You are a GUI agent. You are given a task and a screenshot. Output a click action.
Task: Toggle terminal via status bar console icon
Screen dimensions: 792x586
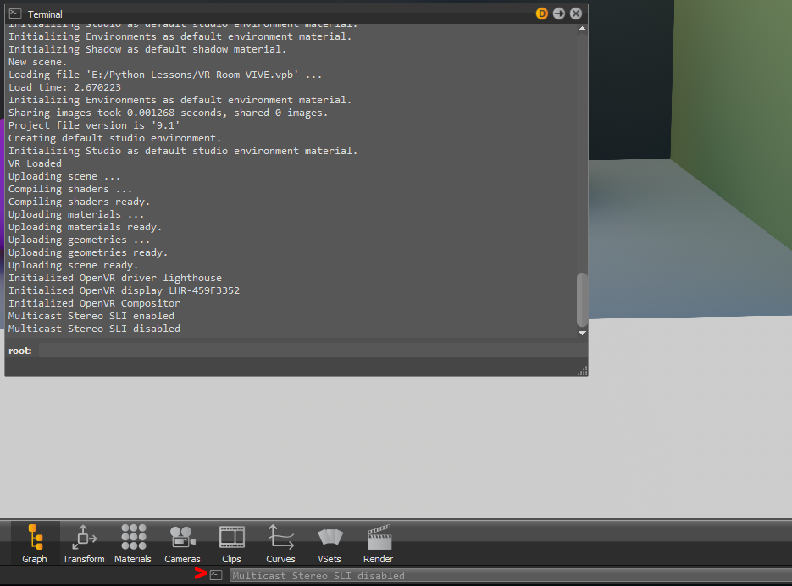click(x=216, y=575)
